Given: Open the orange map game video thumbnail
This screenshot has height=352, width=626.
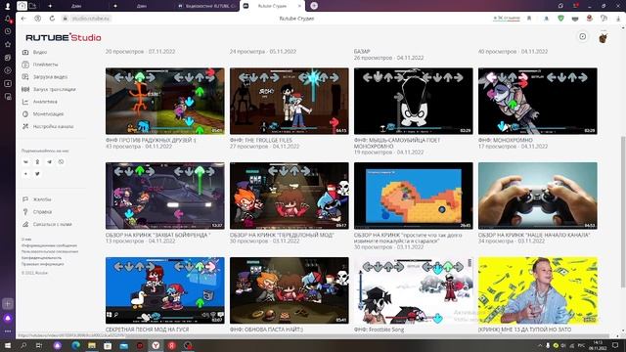Looking at the screenshot, I should 413,196.
